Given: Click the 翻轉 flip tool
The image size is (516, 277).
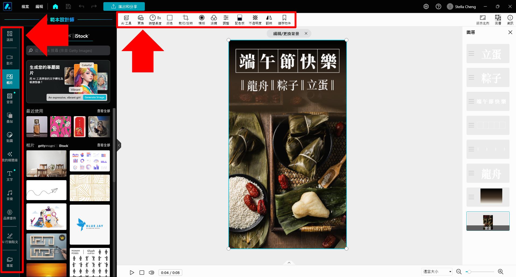Looking at the screenshot, I should [x=269, y=19].
